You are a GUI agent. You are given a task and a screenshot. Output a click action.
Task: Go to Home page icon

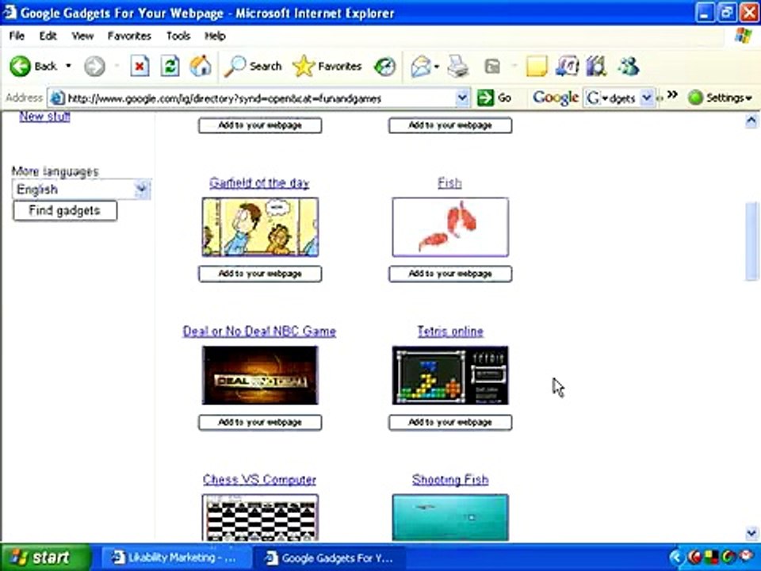(x=201, y=66)
